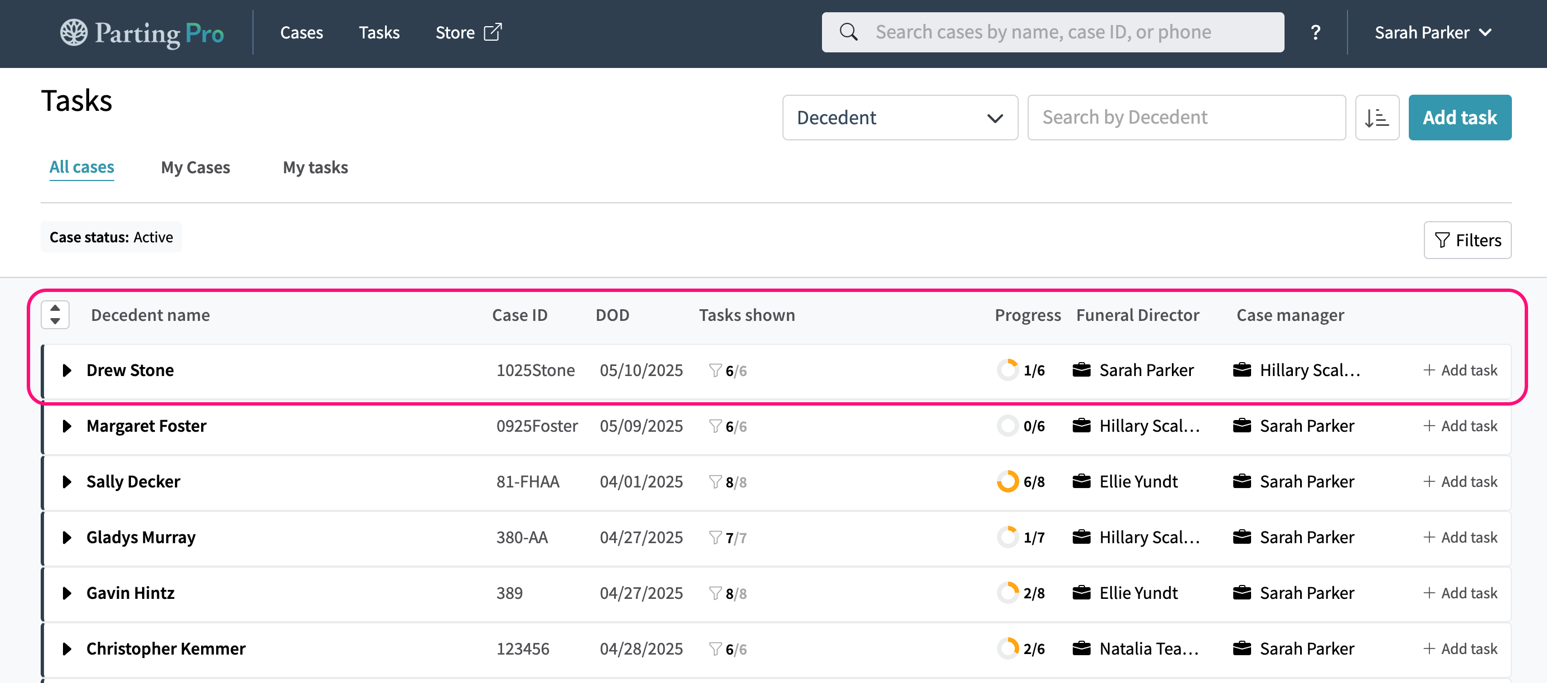Switch to the My Cases tab
Viewport: 1547px width, 683px height.
(x=195, y=168)
